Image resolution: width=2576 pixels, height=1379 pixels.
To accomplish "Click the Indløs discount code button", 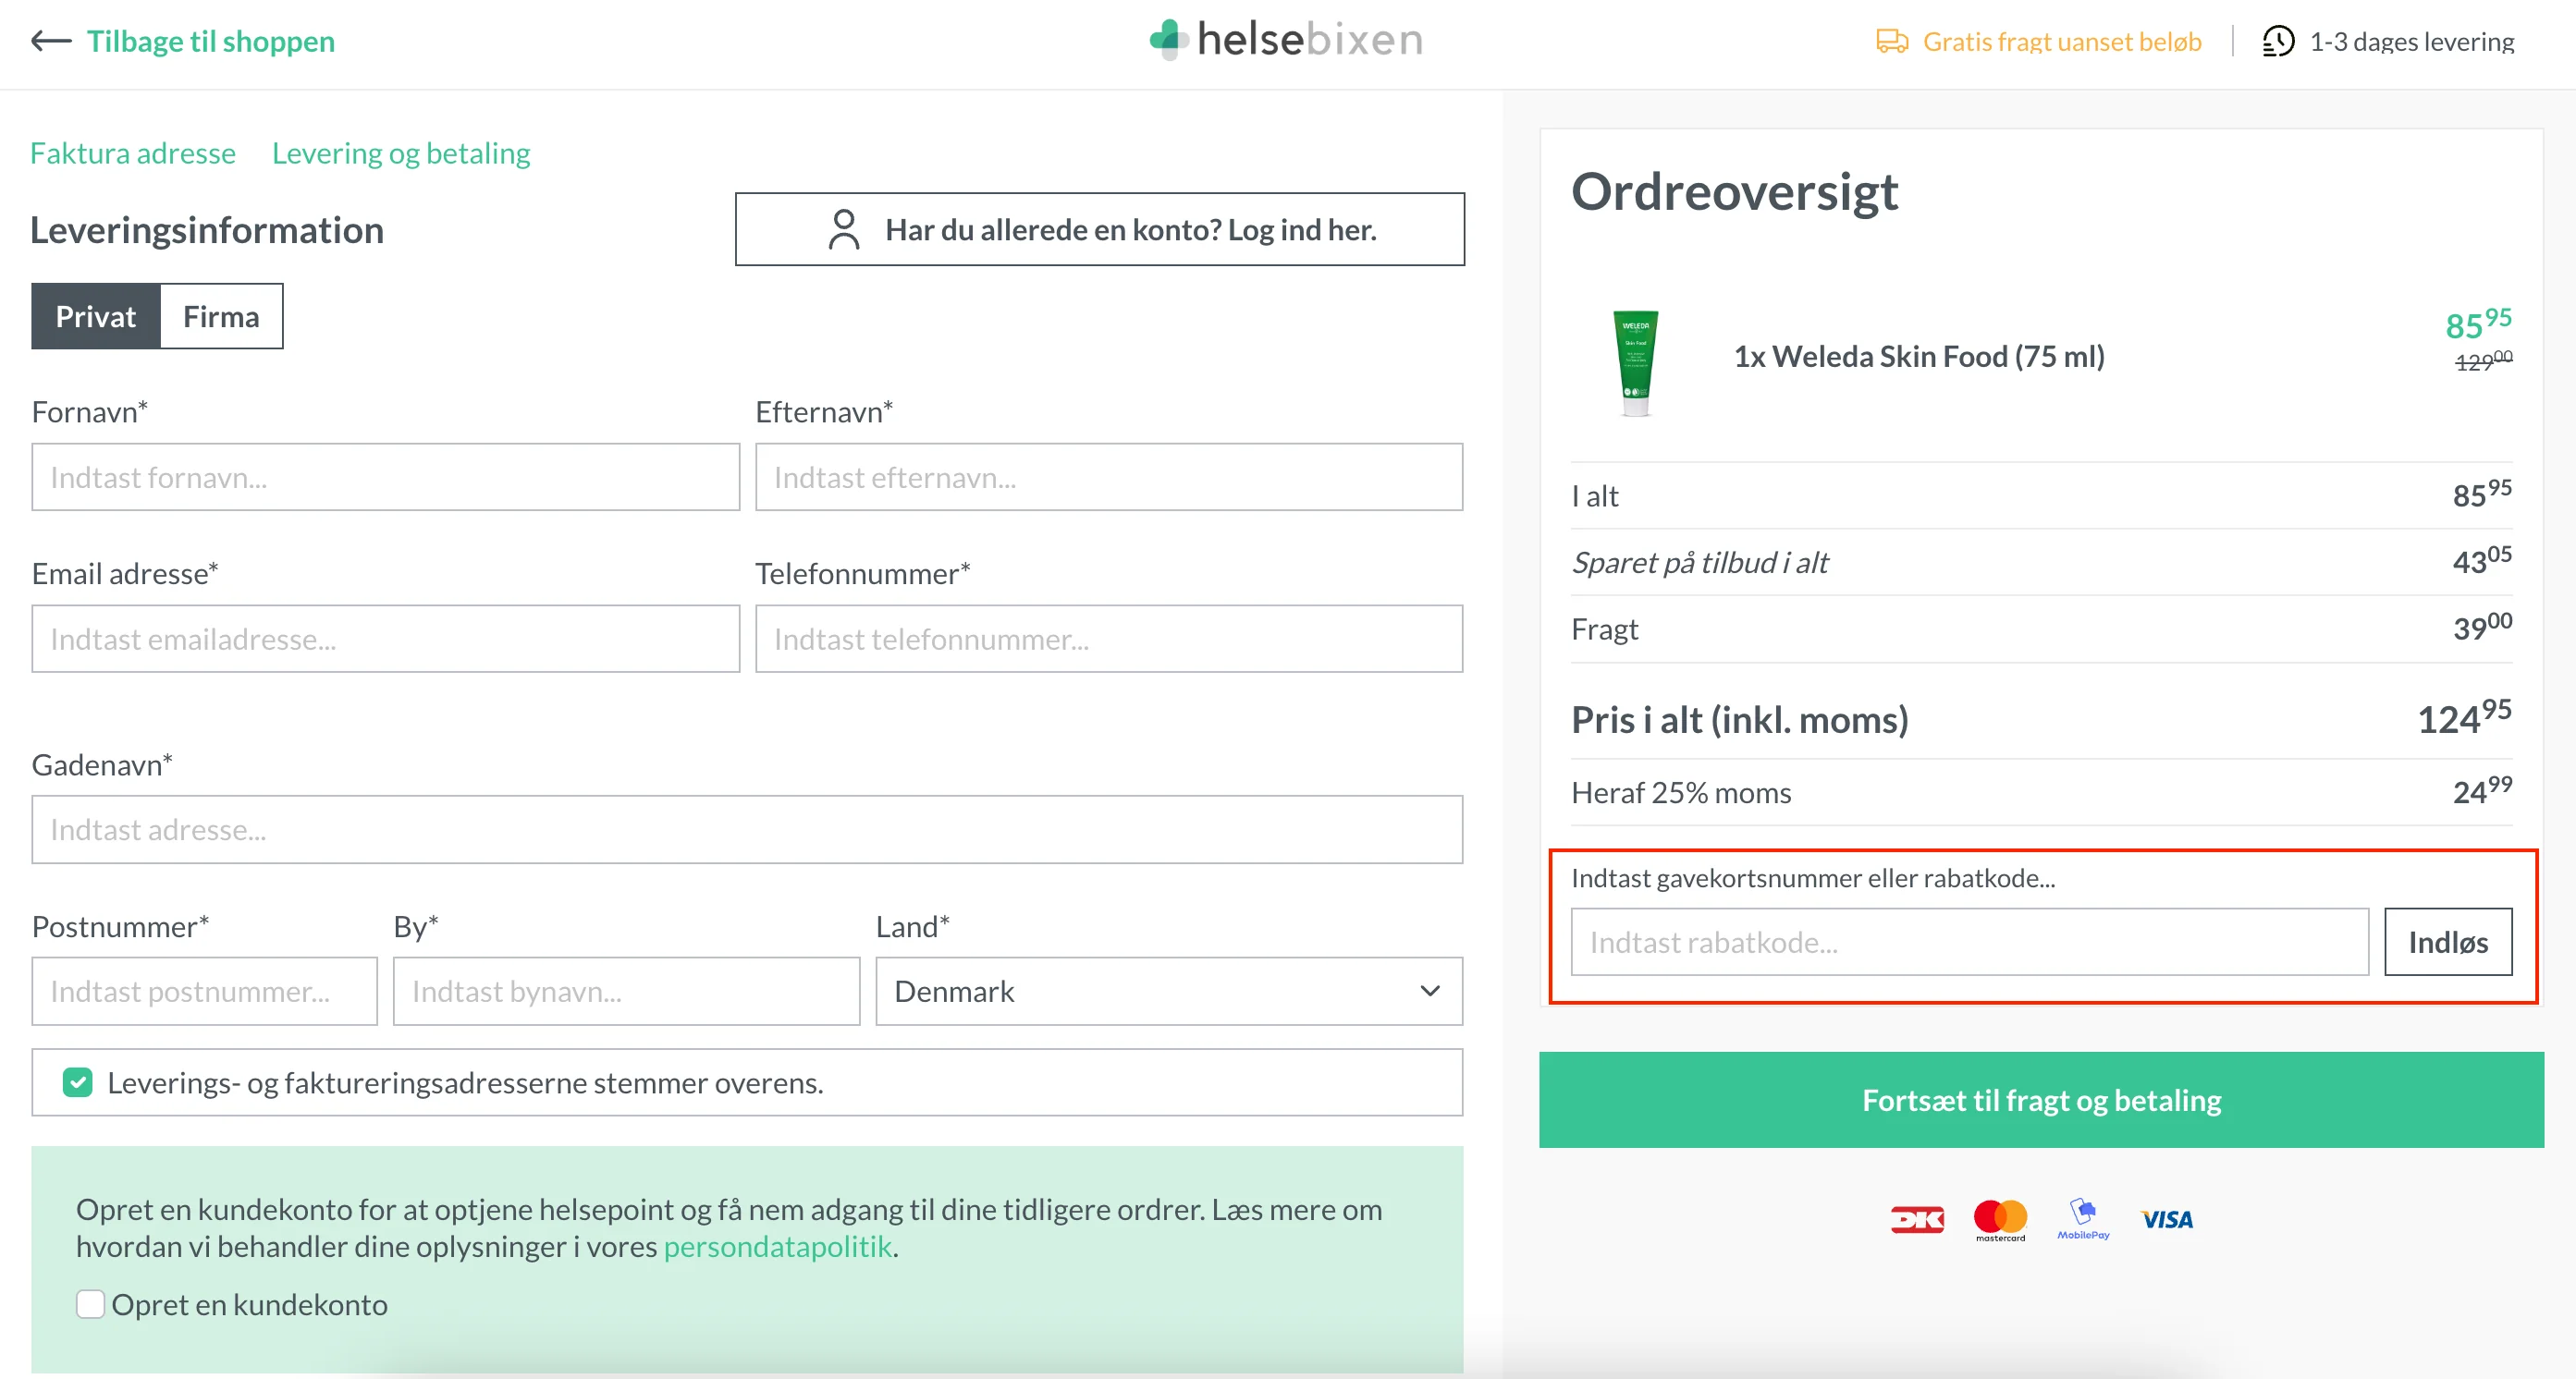I will pos(2448,941).
